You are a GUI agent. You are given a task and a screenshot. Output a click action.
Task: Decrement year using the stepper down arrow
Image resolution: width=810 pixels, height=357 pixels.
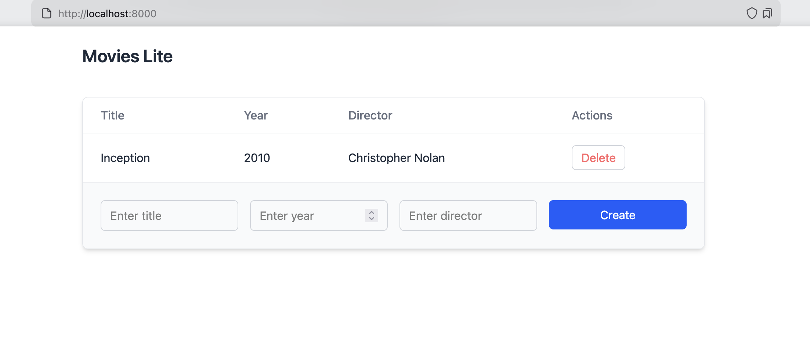pos(372,219)
